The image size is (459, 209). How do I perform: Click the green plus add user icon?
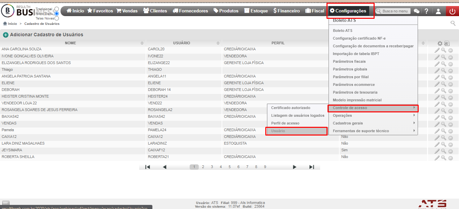coord(6,35)
